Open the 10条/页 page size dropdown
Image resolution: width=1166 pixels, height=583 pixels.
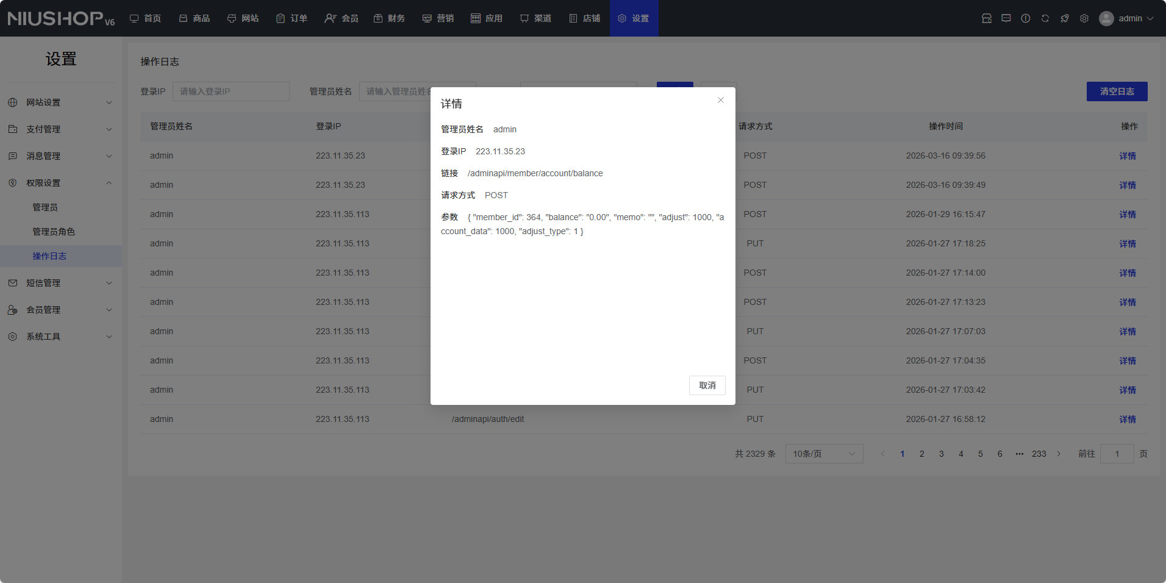(824, 454)
